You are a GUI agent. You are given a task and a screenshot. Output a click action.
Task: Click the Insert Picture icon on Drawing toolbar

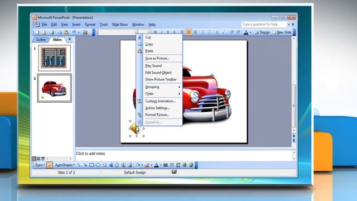(x=129, y=165)
